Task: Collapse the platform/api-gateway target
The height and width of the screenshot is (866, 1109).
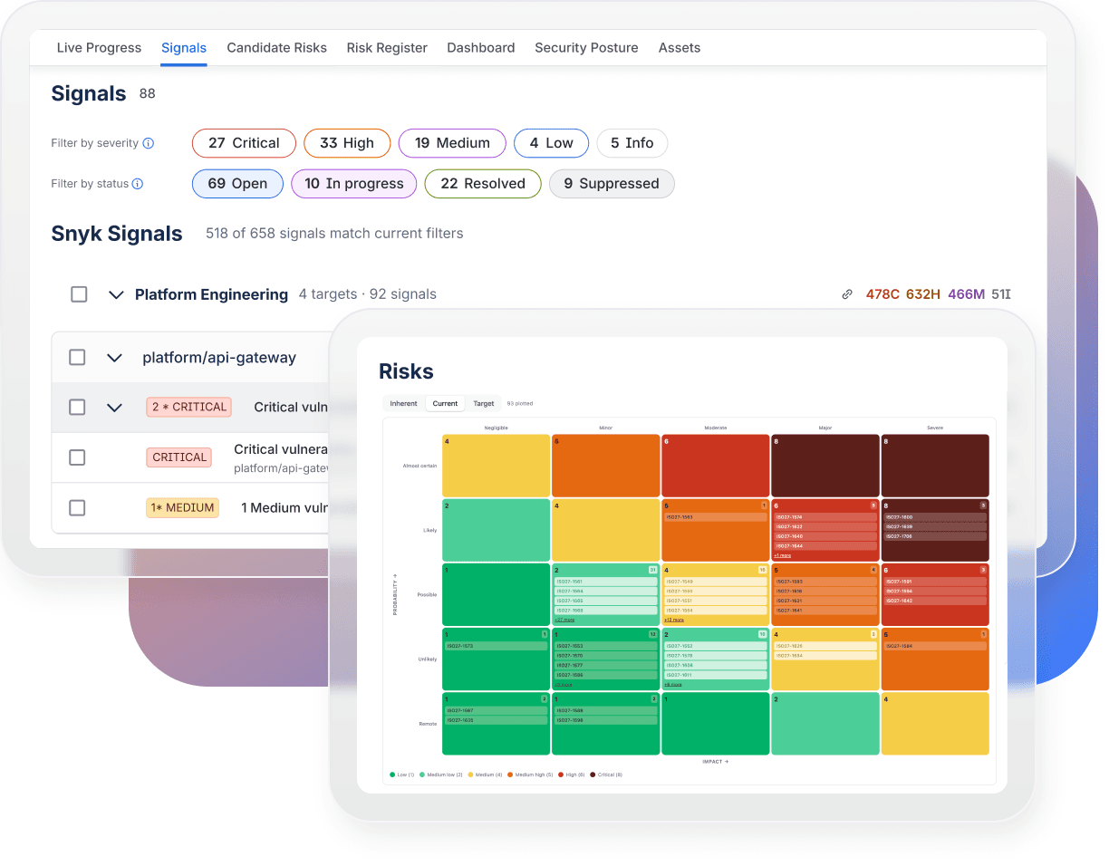Action: point(114,358)
